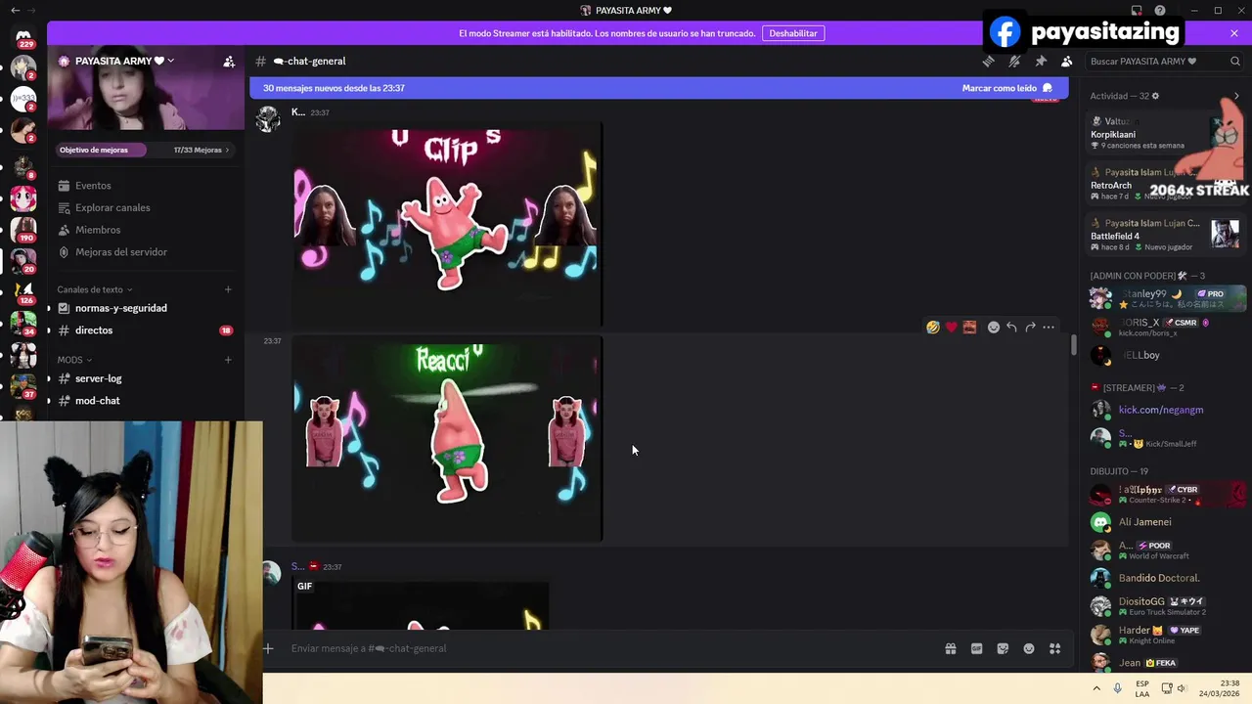This screenshot has height=704, width=1252.
Task: Open the gift Nitro icon in message bar
Action: coord(951,648)
